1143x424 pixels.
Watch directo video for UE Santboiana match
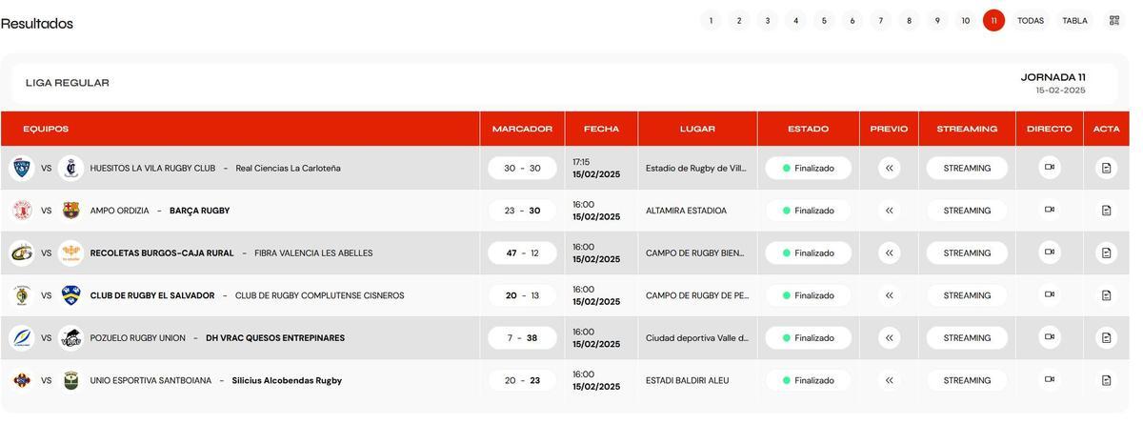pyautogui.click(x=1050, y=379)
